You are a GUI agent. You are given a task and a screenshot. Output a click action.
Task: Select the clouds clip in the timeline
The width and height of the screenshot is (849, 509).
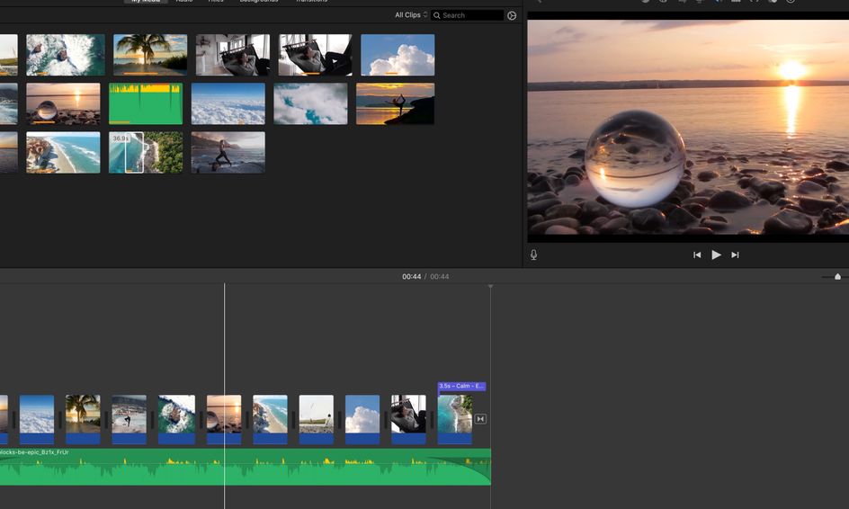point(37,420)
